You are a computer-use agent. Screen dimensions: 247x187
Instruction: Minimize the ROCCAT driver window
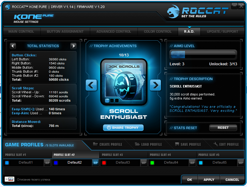(x=234, y=6)
